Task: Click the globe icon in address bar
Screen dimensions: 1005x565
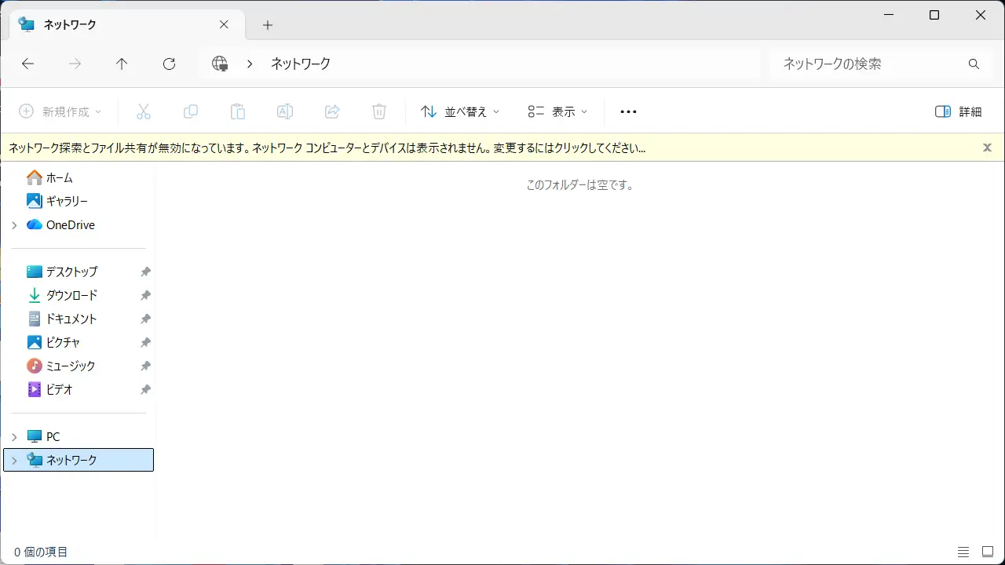Action: [x=220, y=64]
